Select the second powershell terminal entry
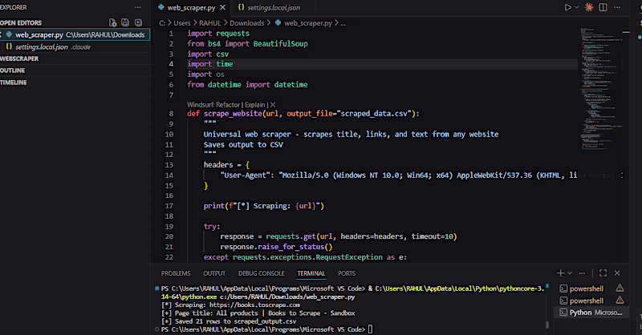This screenshot has width=642, height=335. (x=587, y=301)
